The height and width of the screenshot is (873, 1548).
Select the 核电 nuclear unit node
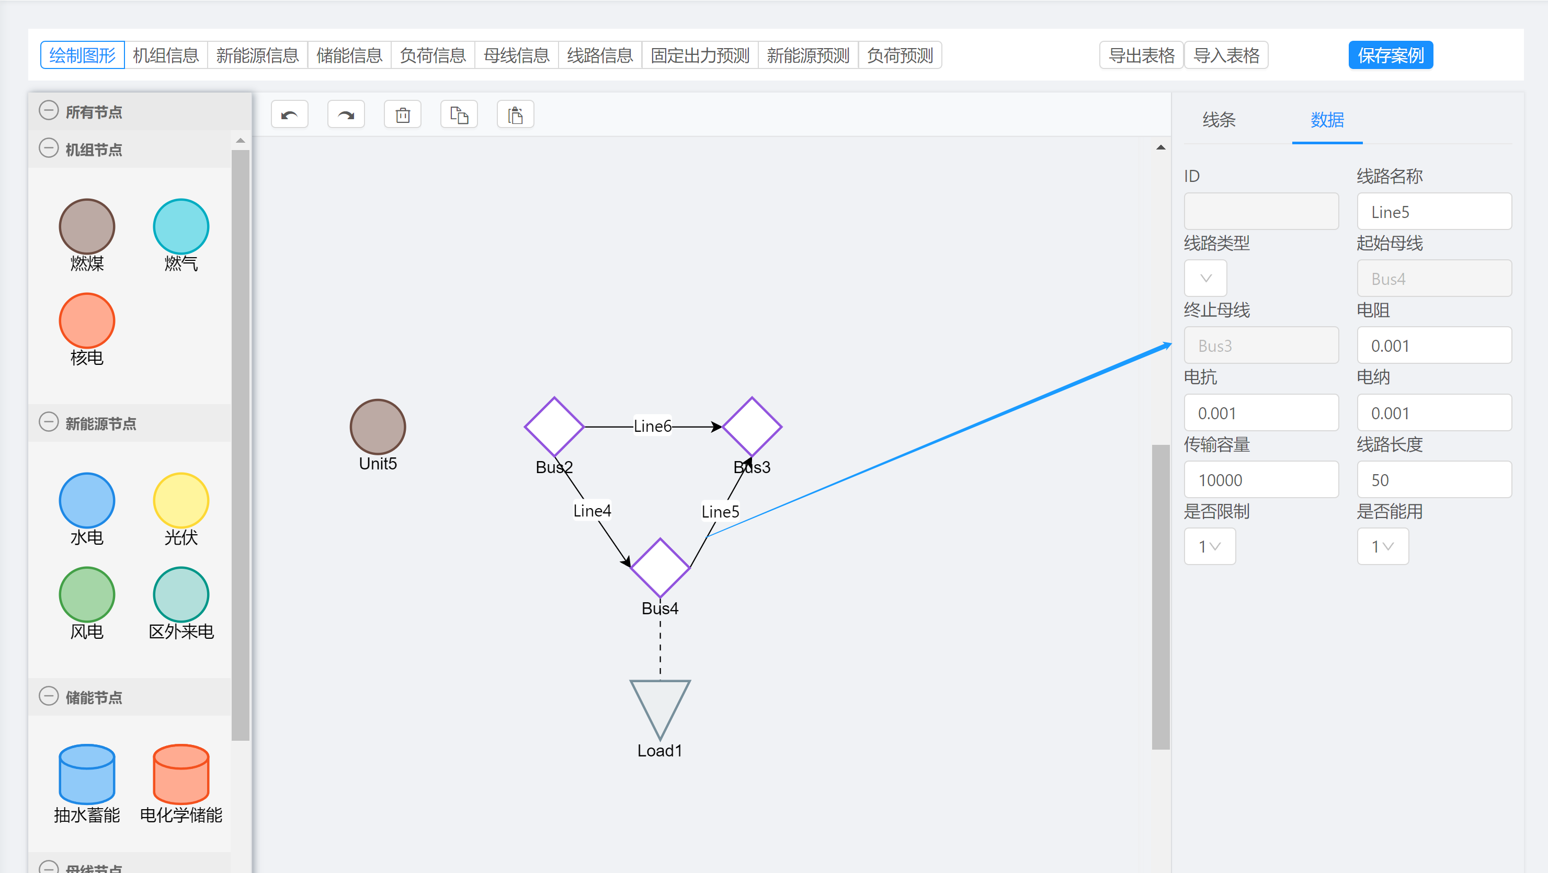pyautogui.click(x=86, y=321)
